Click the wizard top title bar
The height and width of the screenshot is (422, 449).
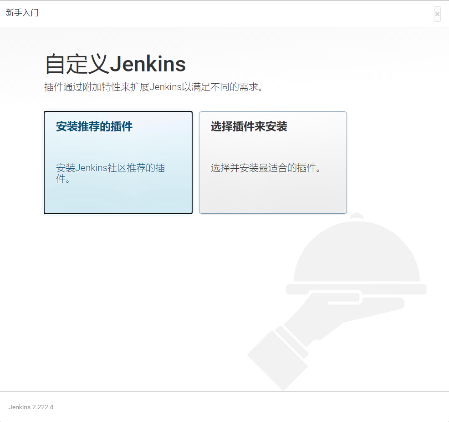pos(224,13)
